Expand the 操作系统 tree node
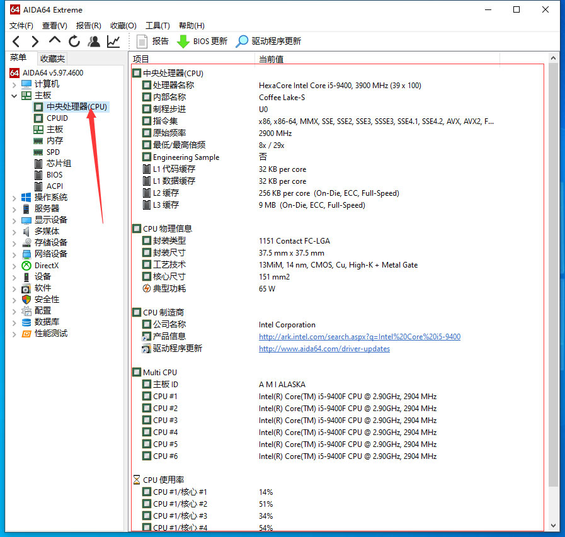 pyautogui.click(x=14, y=197)
